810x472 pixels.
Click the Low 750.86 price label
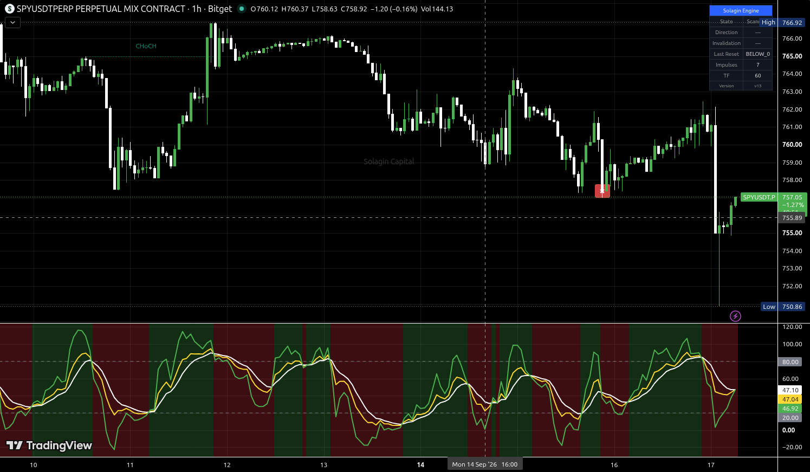(x=783, y=307)
